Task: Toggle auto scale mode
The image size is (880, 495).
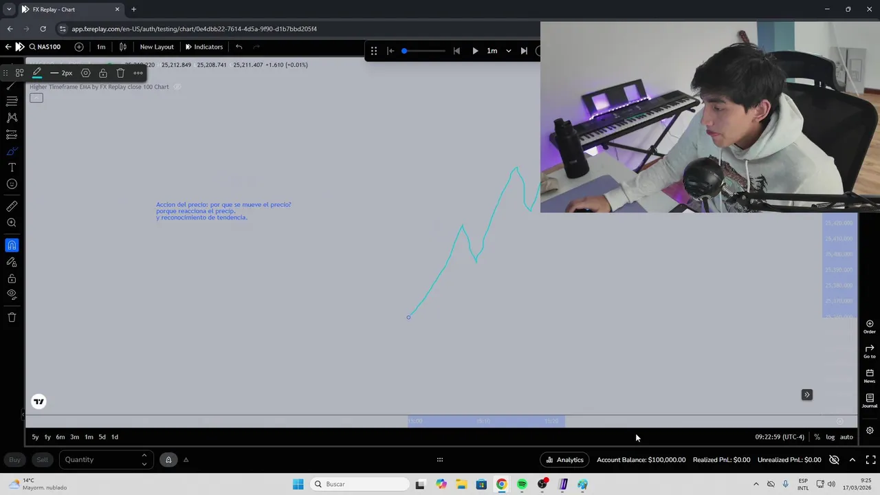Action: click(846, 437)
